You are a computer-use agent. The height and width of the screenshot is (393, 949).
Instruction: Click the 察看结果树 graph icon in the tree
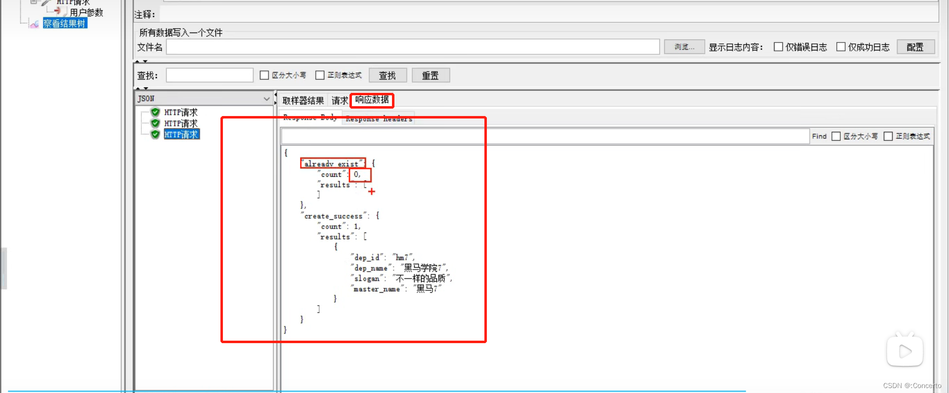tap(34, 24)
